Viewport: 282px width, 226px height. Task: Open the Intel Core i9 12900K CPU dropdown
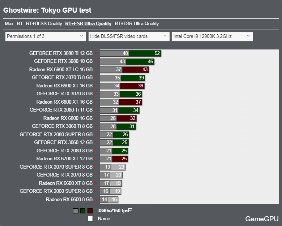coord(212,36)
